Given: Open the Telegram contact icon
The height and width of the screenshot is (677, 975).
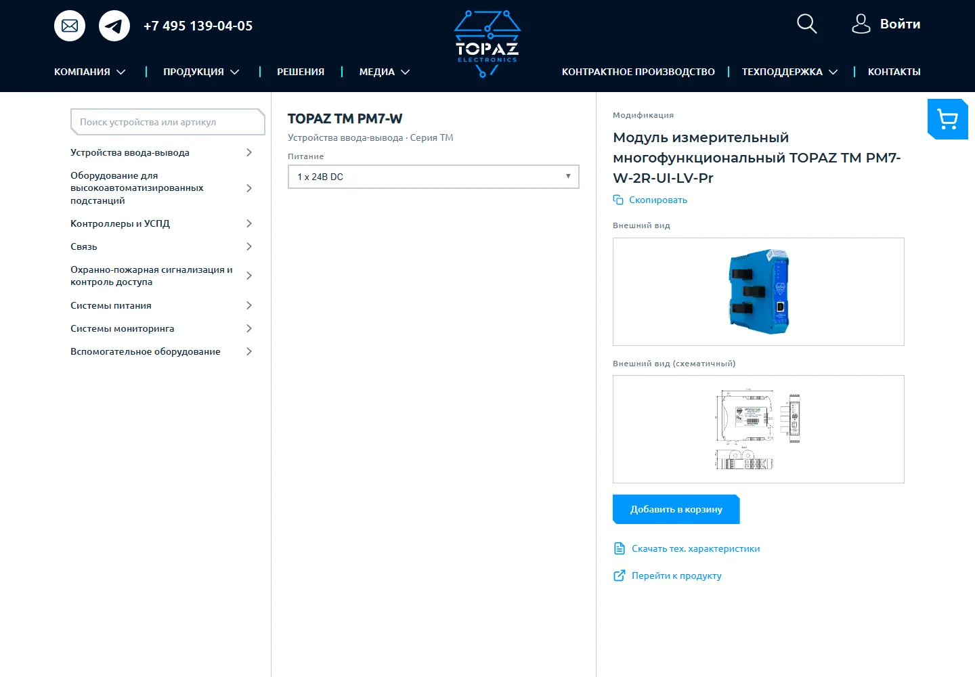Looking at the screenshot, I should (114, 26).
